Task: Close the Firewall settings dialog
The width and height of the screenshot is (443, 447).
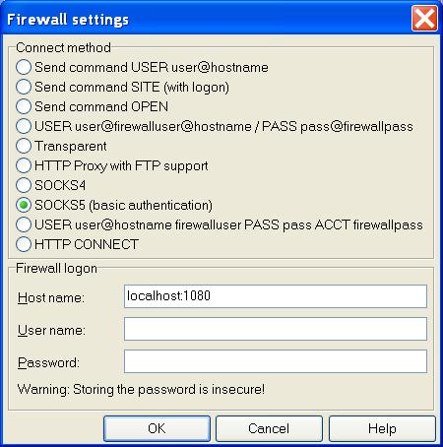Action: (424, 19)
